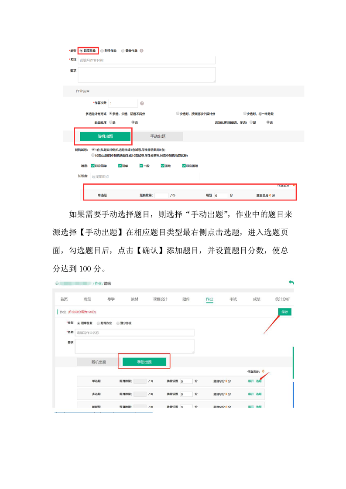
Task: Open the 统计分析 navigation tab
Action: click(x=282, y=299)
